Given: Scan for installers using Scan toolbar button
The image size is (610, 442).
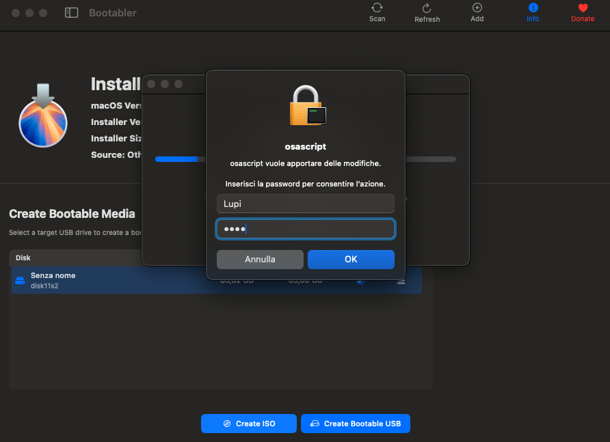Looking at the screenshot, I should pos(377,12).
